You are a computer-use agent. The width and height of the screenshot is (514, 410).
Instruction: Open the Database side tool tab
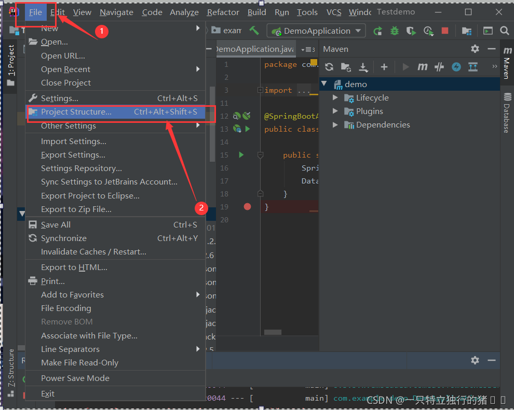pos(507,113)
